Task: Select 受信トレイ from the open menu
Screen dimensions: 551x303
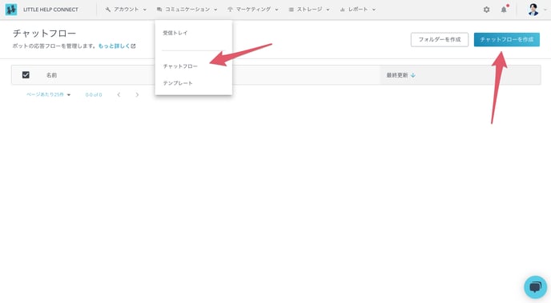Action: pos(175,33)
